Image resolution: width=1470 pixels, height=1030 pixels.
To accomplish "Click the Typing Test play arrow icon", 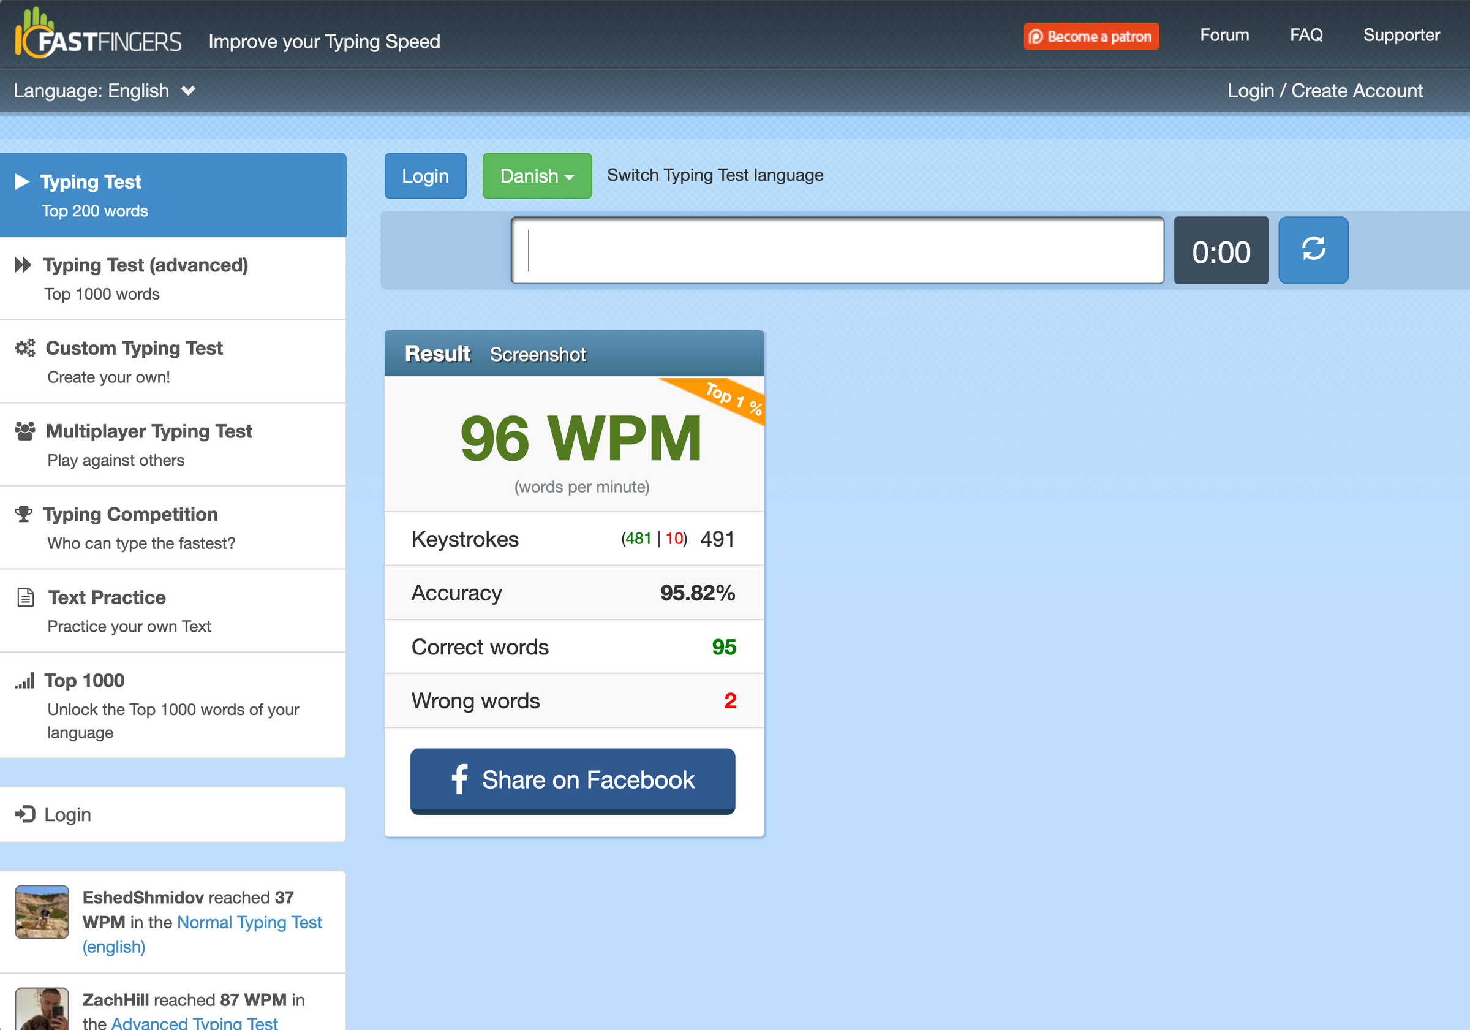I will (23, 182).
